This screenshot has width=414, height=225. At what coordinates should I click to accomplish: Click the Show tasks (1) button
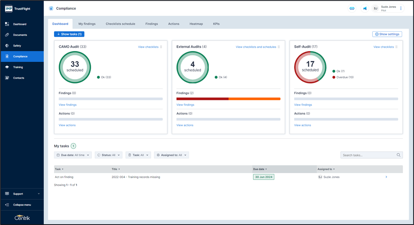[69, 34]
